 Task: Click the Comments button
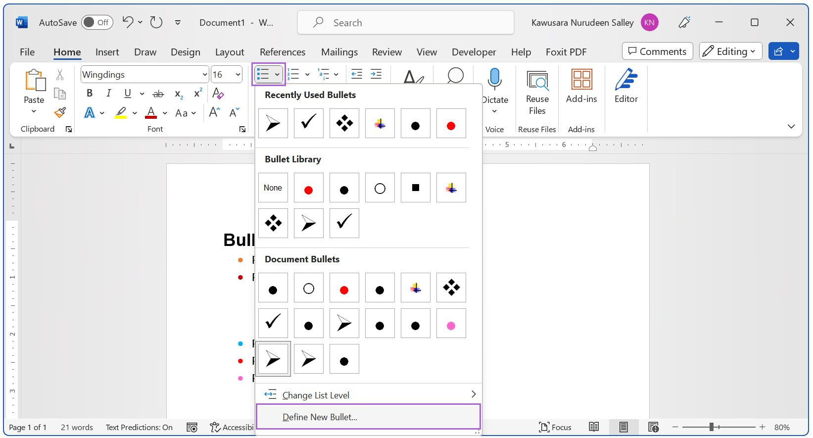[657, 51]
